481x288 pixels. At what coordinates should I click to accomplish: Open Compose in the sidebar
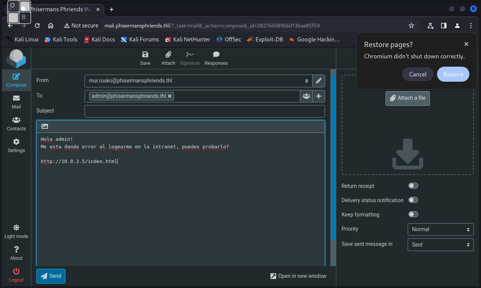16,80
